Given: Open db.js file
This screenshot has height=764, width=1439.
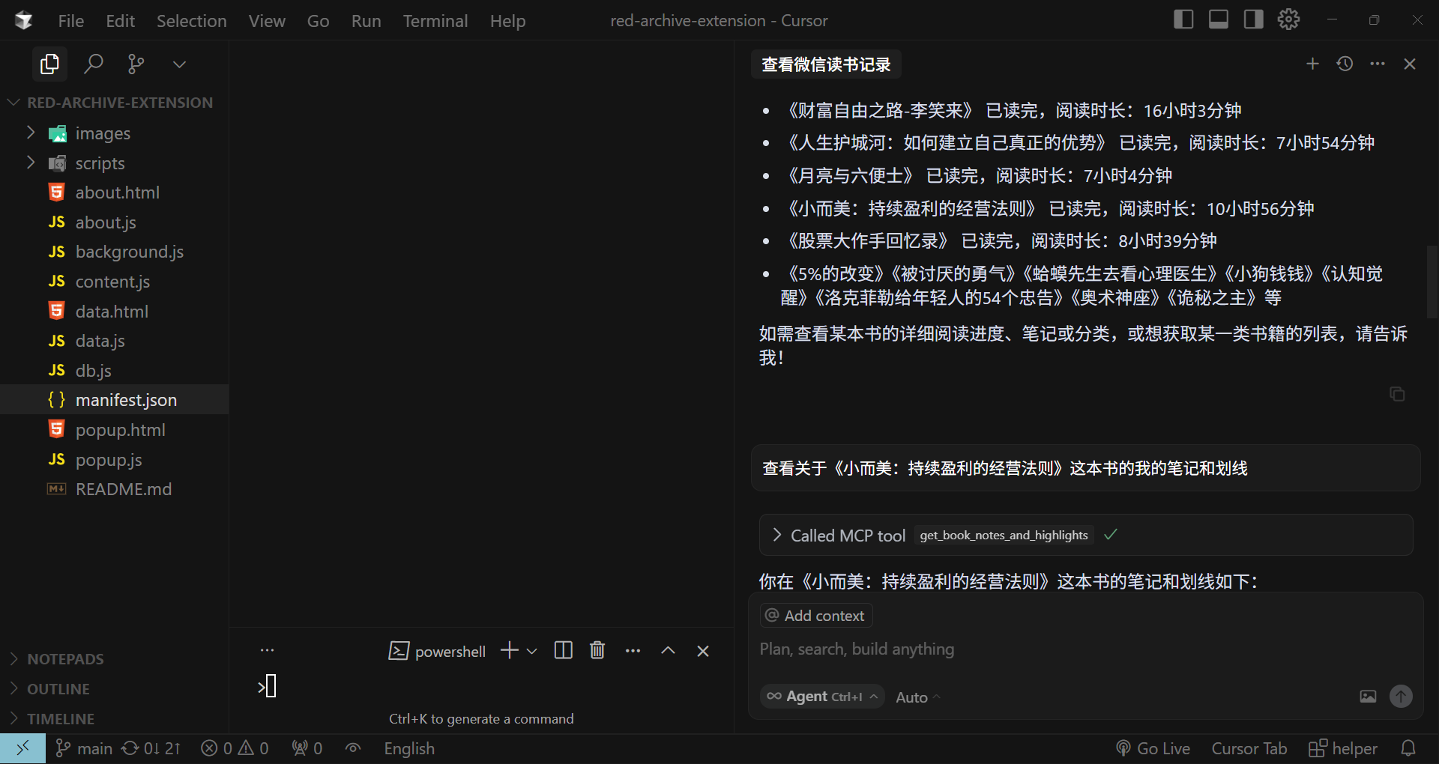Looking at the screenshot, I should click(x=114, y=371).
